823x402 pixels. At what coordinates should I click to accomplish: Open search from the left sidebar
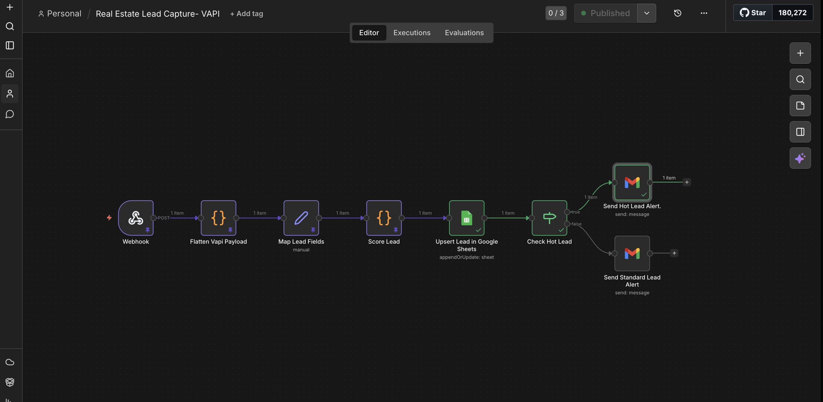pos(10,26)
